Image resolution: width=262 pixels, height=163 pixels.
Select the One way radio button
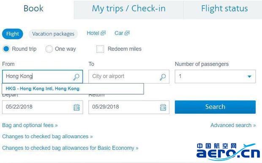pos(49,49)
